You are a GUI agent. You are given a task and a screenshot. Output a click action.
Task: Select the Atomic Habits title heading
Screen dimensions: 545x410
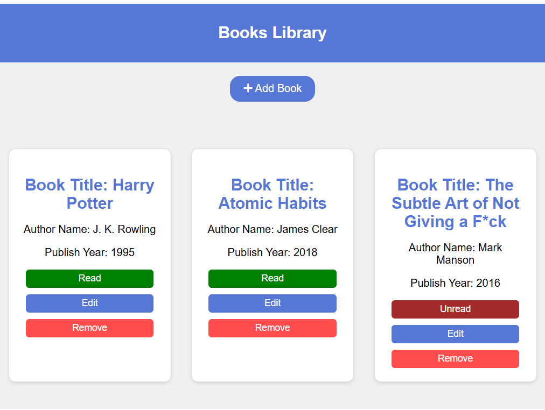click(x=272, y=194)
